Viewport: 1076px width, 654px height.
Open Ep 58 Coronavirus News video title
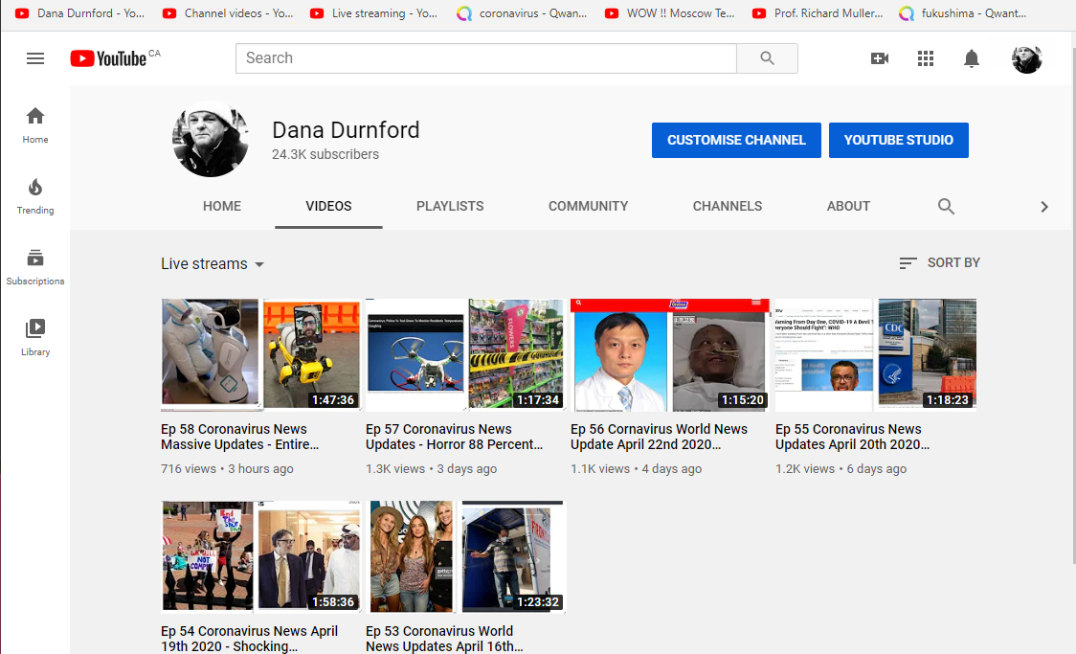coord(239,437)
